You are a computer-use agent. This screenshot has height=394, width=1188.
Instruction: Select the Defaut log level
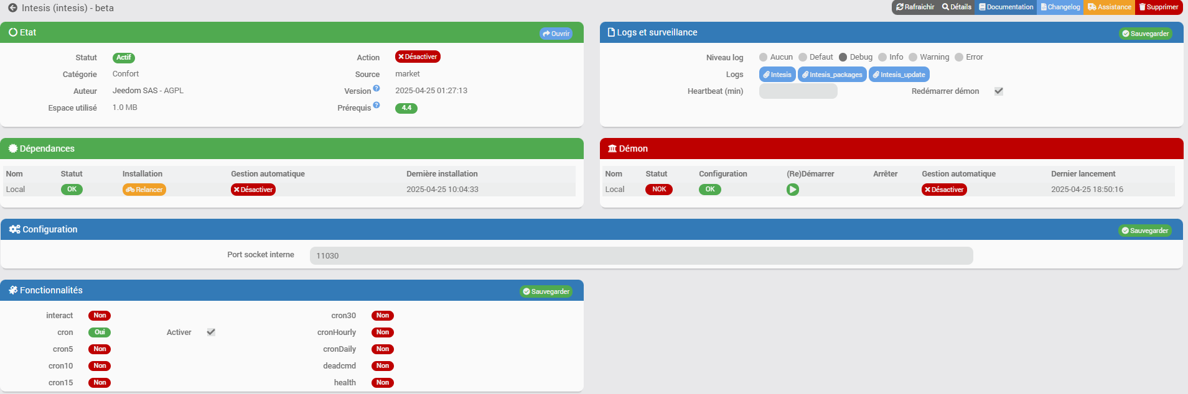pos(803,57)
